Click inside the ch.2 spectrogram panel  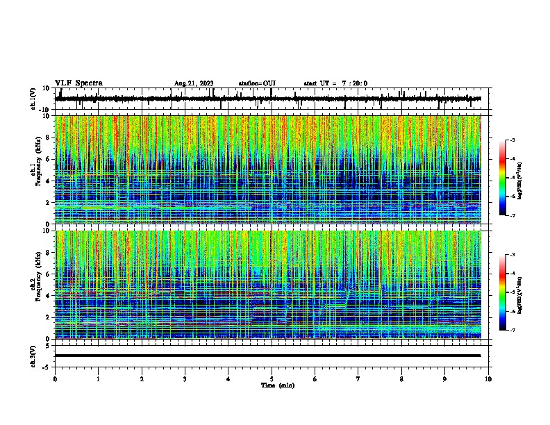pos(268,285)
